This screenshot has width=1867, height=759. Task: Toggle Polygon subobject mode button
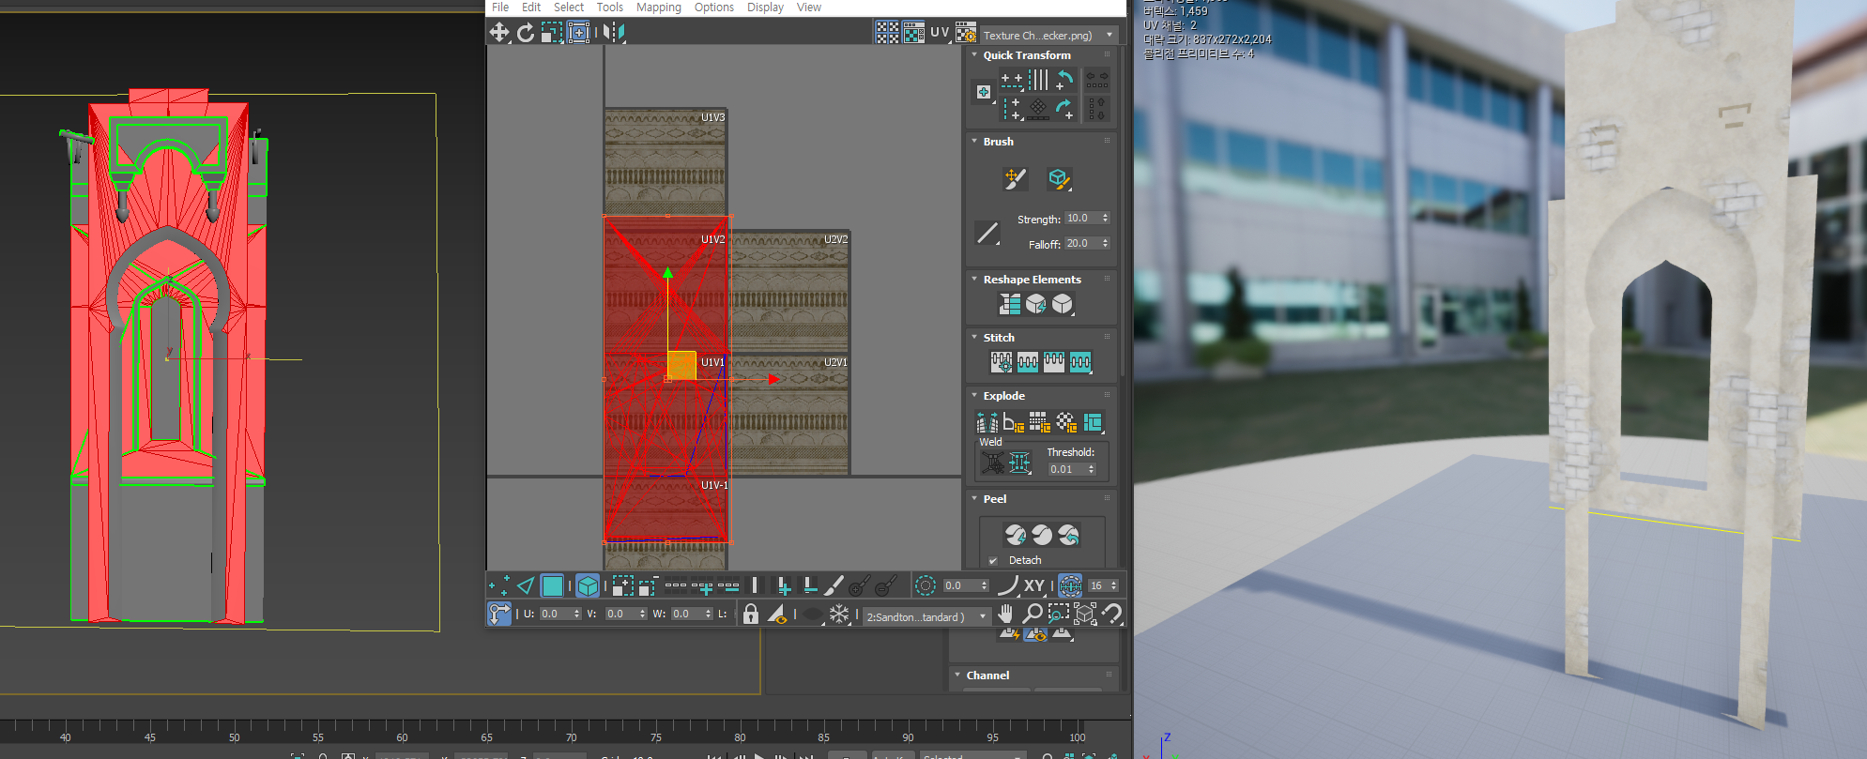pos(553,586)
